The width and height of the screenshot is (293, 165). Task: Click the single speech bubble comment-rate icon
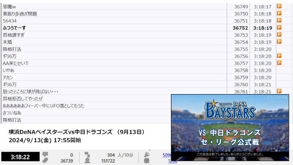pos(45,154)
